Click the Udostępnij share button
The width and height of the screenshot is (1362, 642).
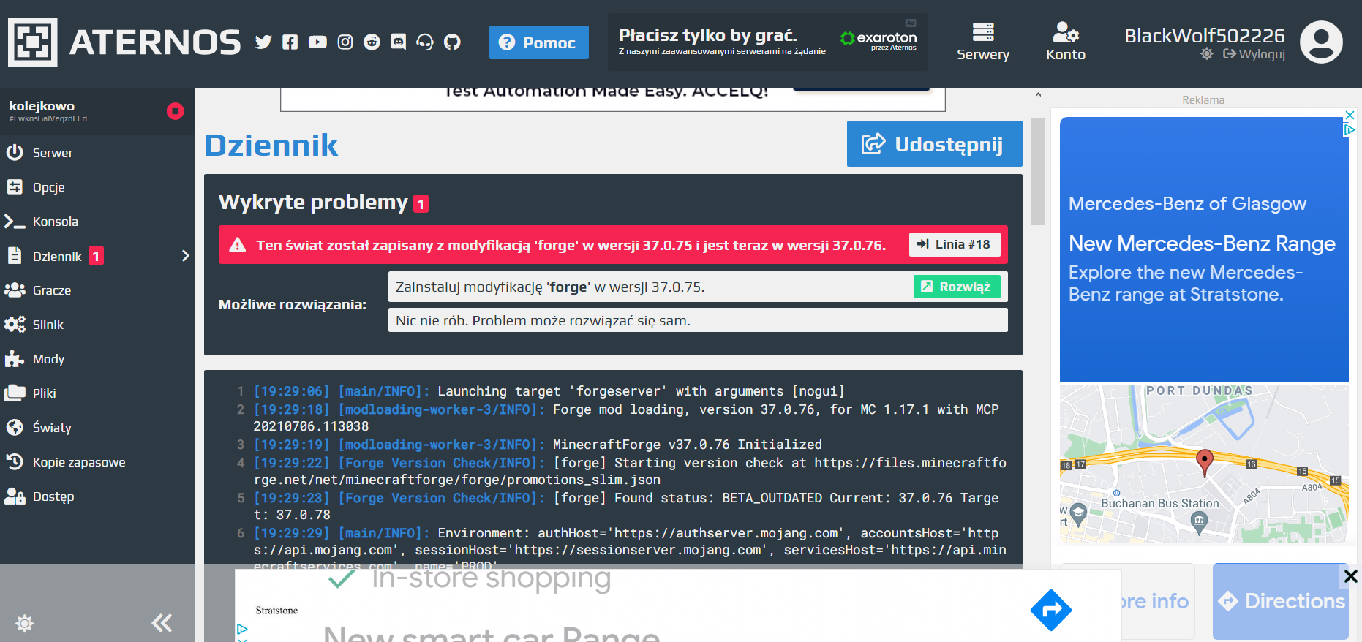pos(934,144)
